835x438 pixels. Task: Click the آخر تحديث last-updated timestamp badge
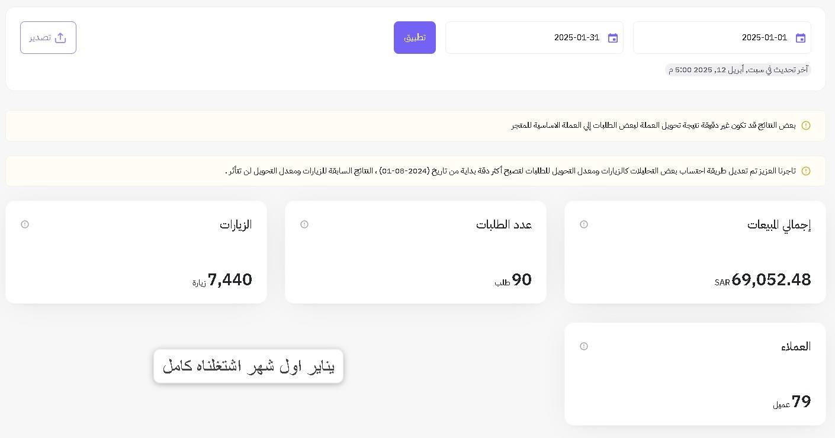coord(738,70)
